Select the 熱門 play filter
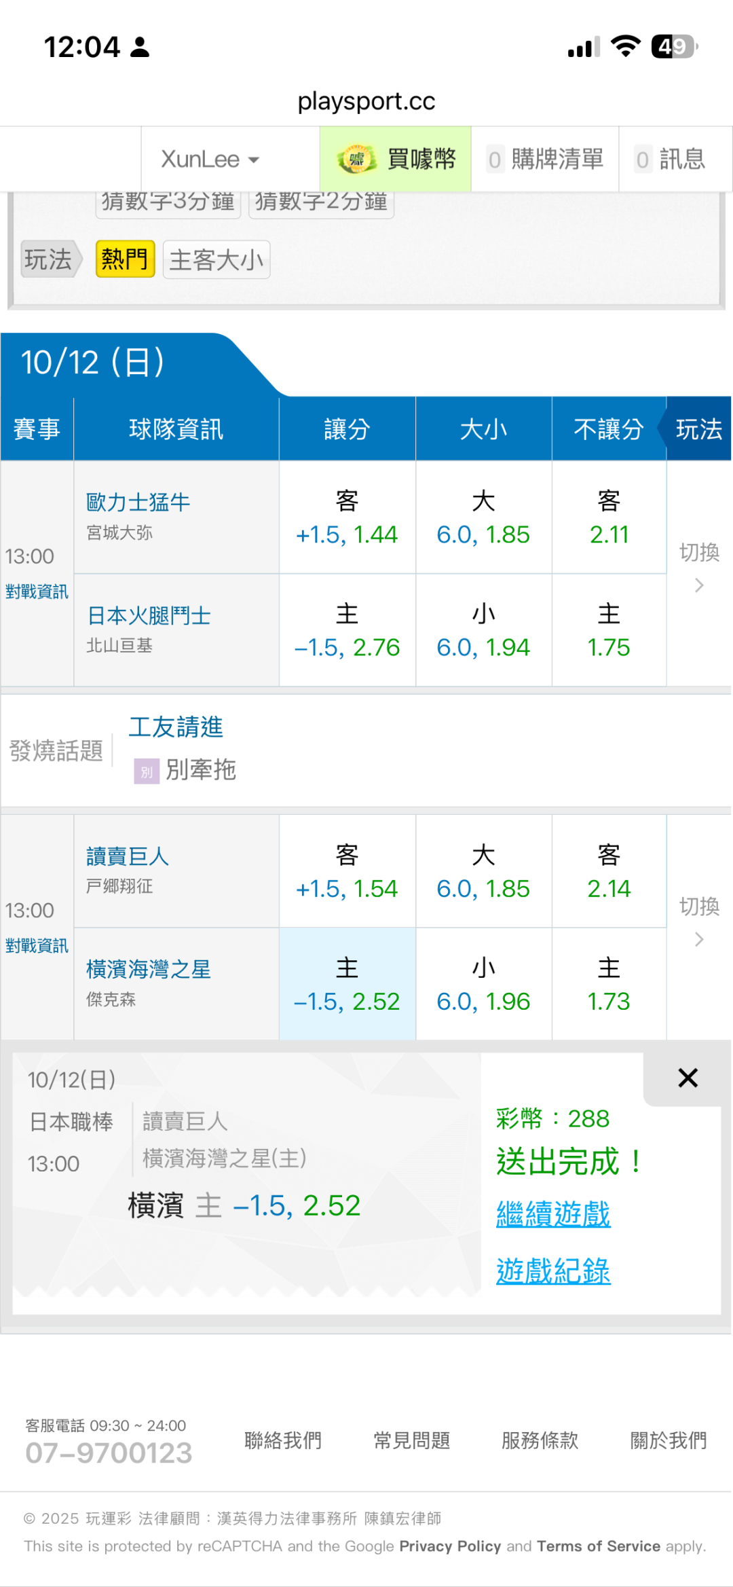 [125, 259]
